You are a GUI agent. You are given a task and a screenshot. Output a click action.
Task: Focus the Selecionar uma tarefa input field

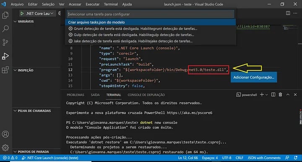click(151, 14)
